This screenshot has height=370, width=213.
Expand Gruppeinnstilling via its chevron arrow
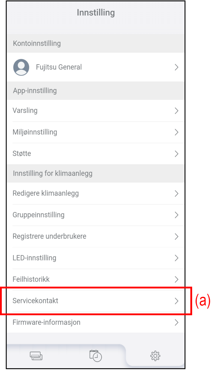pos(176,215)
